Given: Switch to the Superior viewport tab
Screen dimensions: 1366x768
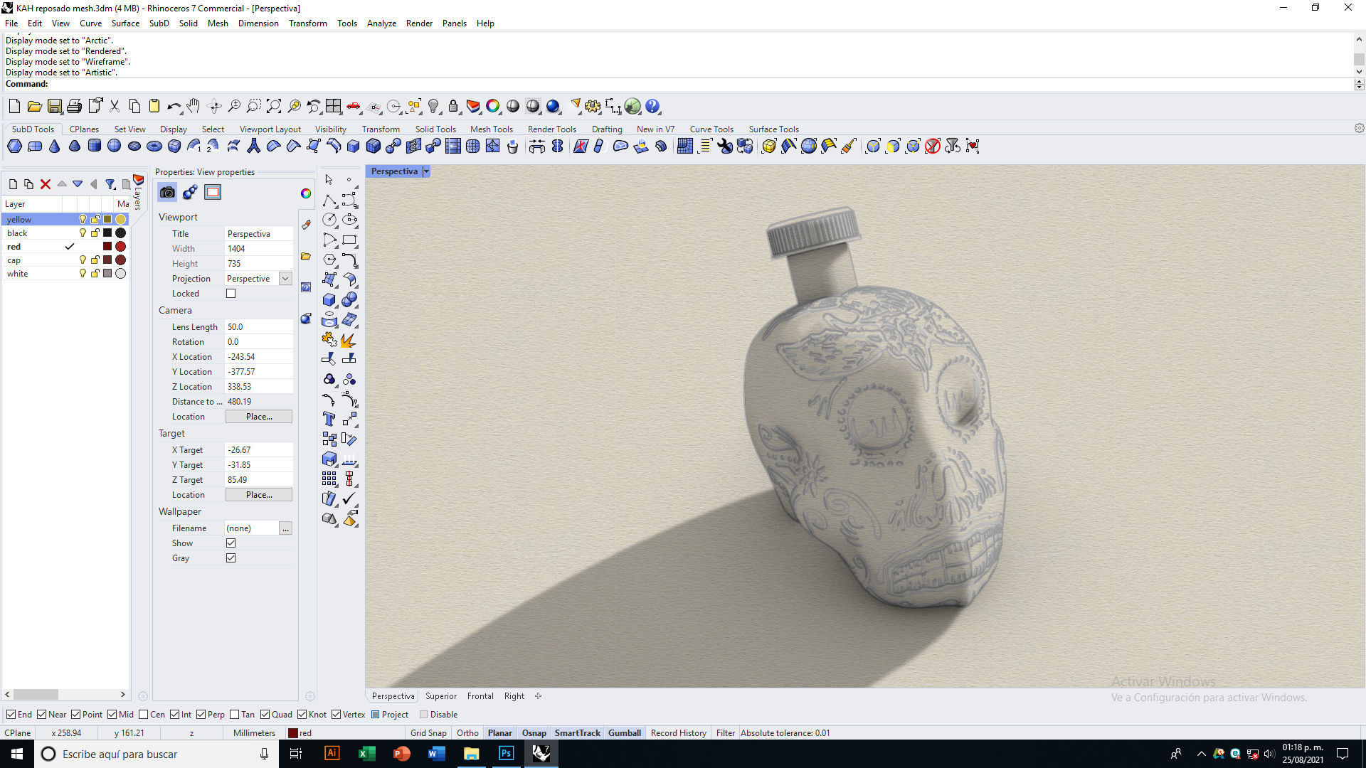Looking at the screenshot, I should [441, 696].
